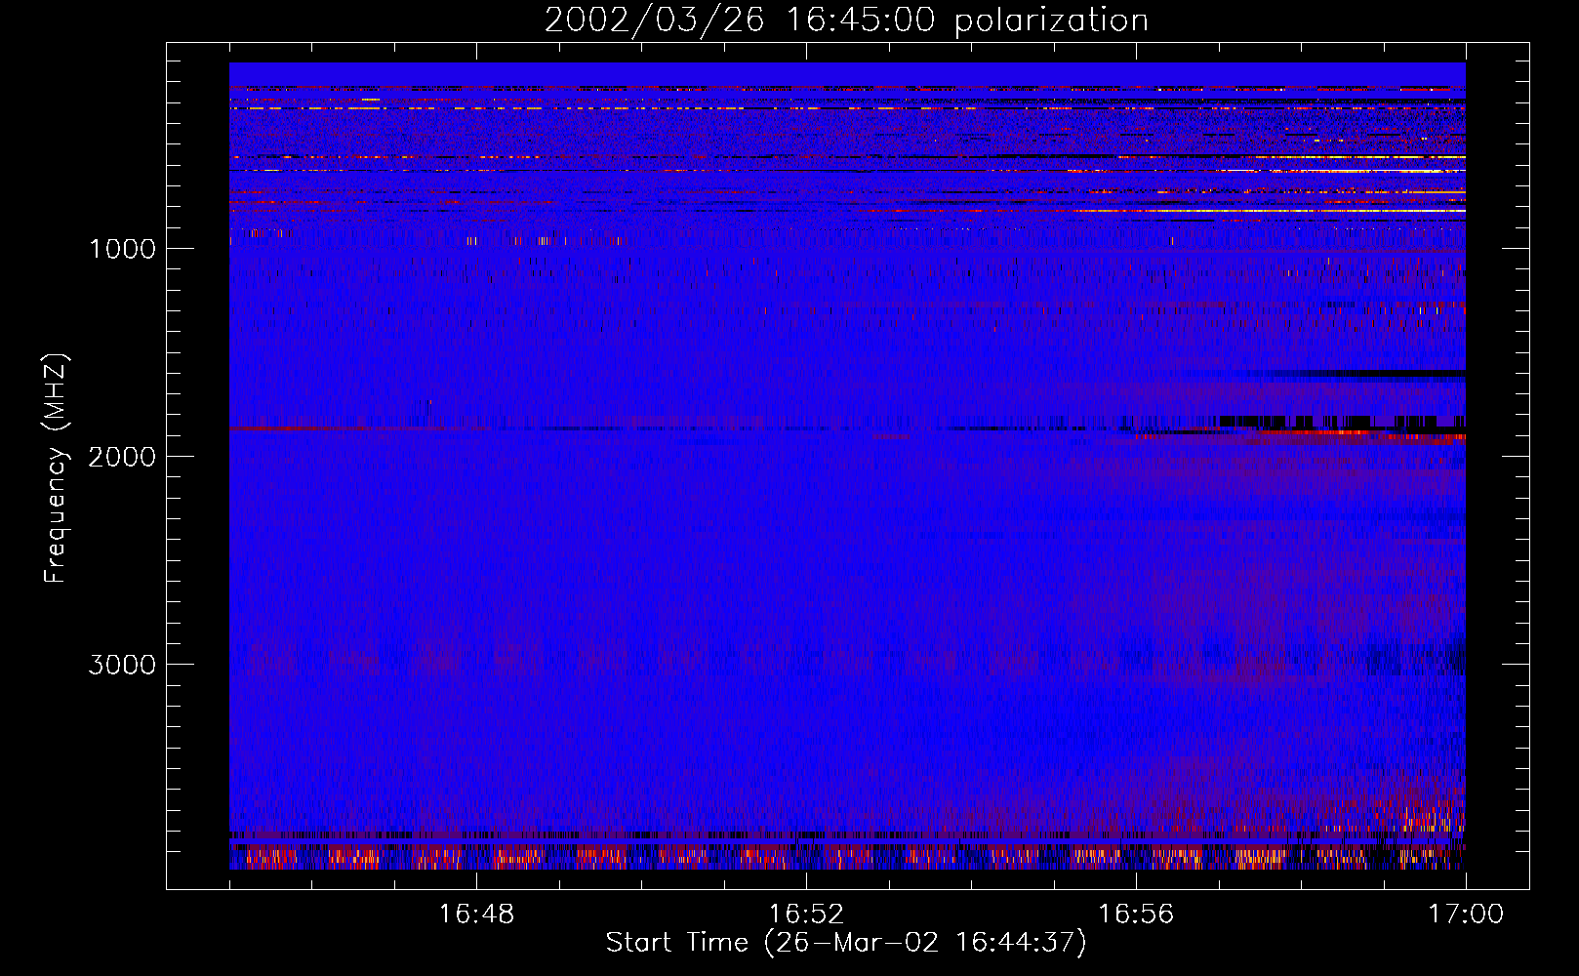Click the 'Frequency (MHZ)' axis title
Viewport: 1579px width, 976px height.
55,468
